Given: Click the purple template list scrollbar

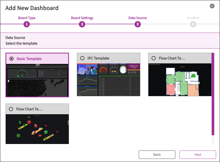Looking at the screenshot, I should coord(213,94).
